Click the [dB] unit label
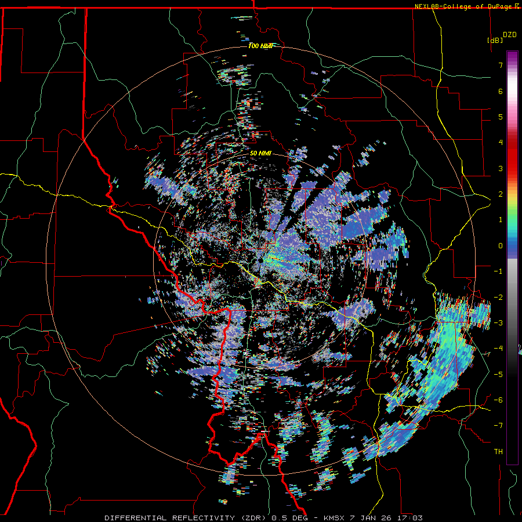 pyautogui.click(x=495, y=40)
